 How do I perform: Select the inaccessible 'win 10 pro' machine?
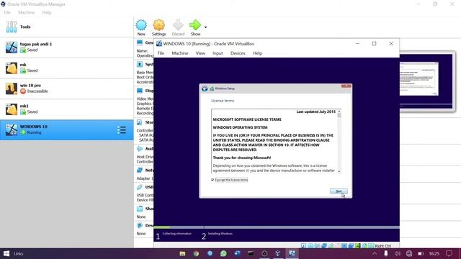pos(67,88)
